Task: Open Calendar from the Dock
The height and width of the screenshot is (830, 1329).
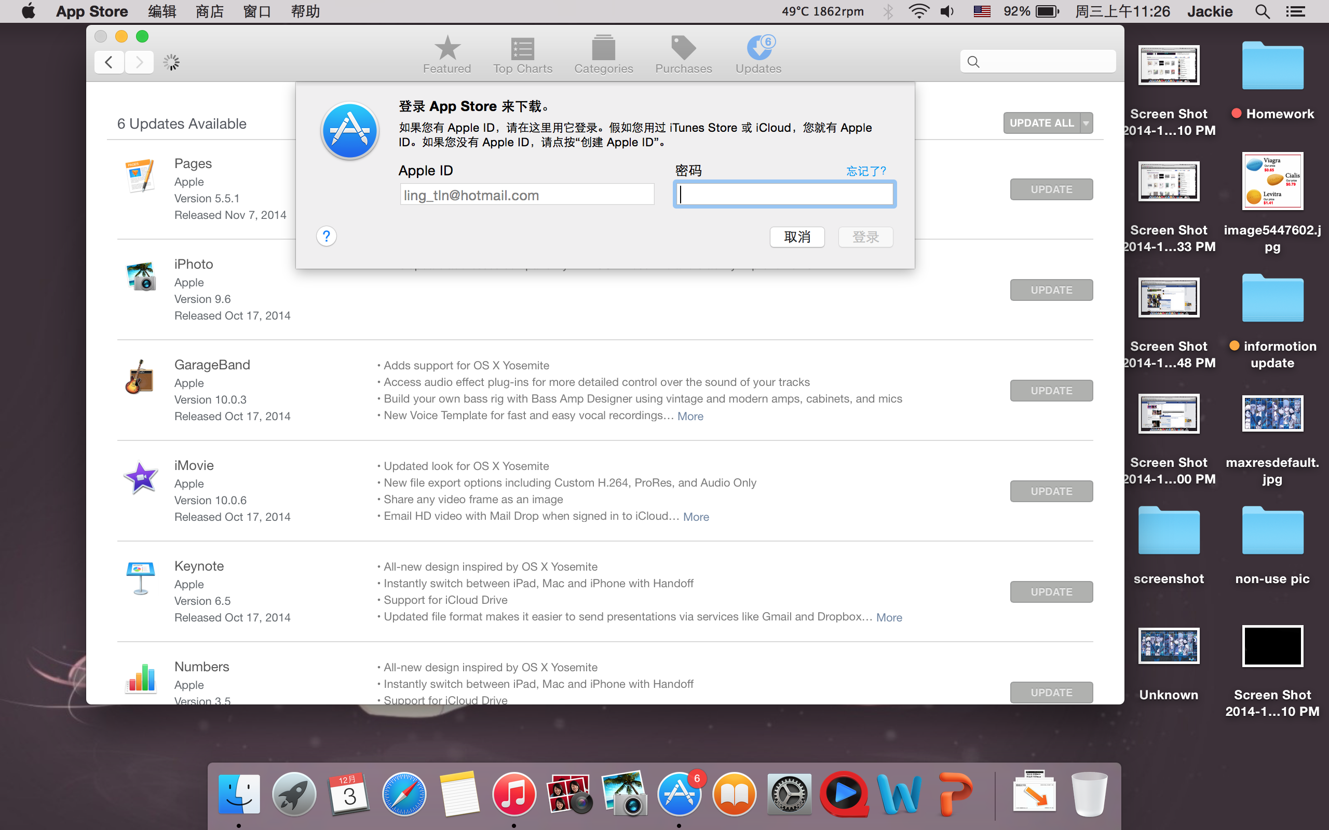Action: pos(349,794)
